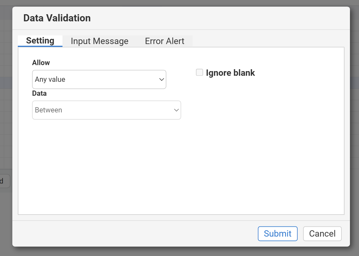
Task: Click the "Ignore blank" label text
Action: coord(230,73)
